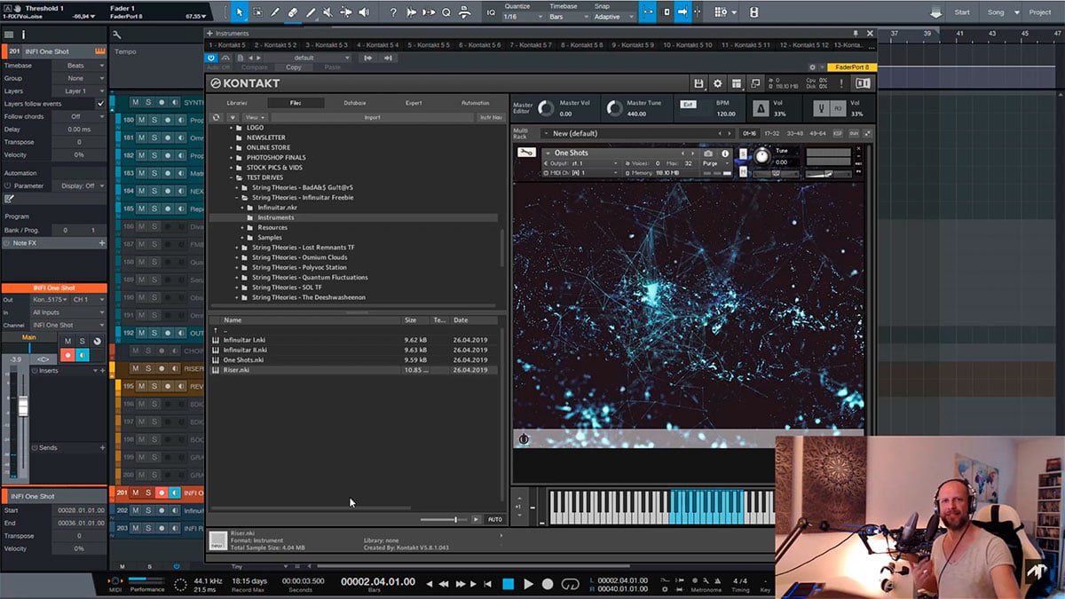1065x599 pixels.
Task: Select the Arrow tool in Studio One toolbar
Action: [x=239, y=12]
